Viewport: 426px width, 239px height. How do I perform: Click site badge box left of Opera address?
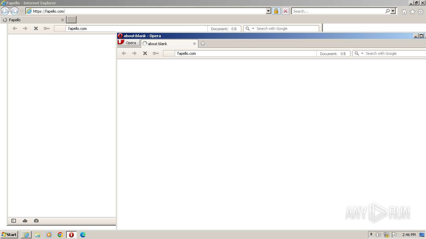click(x=169, y=53)
